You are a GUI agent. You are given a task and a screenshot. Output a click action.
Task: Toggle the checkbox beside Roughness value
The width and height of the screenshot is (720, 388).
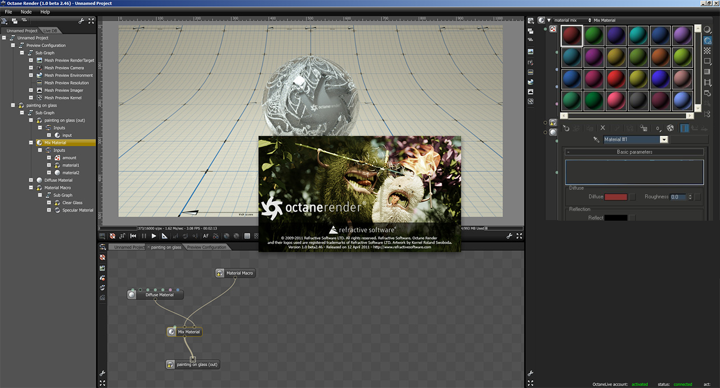[x=697, y=197]
